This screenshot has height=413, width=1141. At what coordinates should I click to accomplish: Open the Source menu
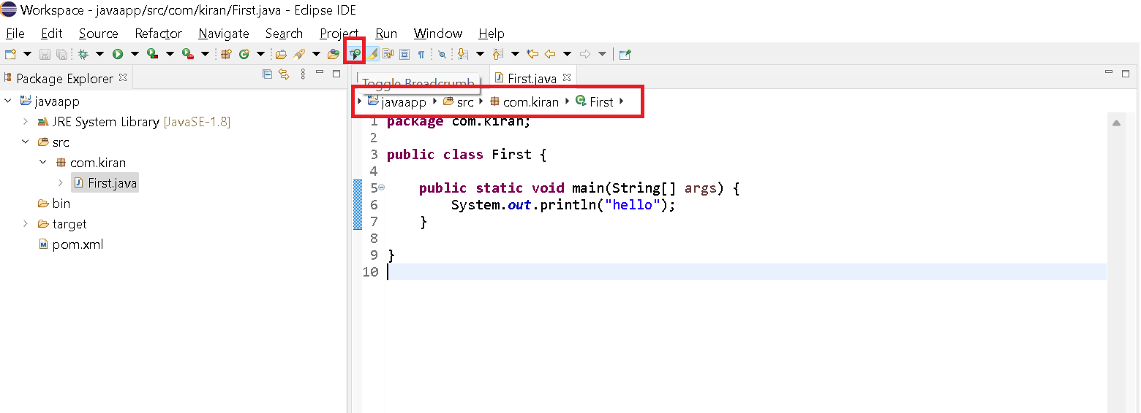[98, 34]
